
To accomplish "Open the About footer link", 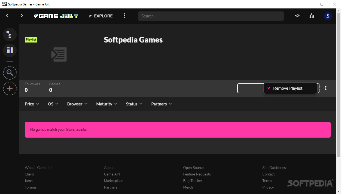I will click(x=109, y=168).
